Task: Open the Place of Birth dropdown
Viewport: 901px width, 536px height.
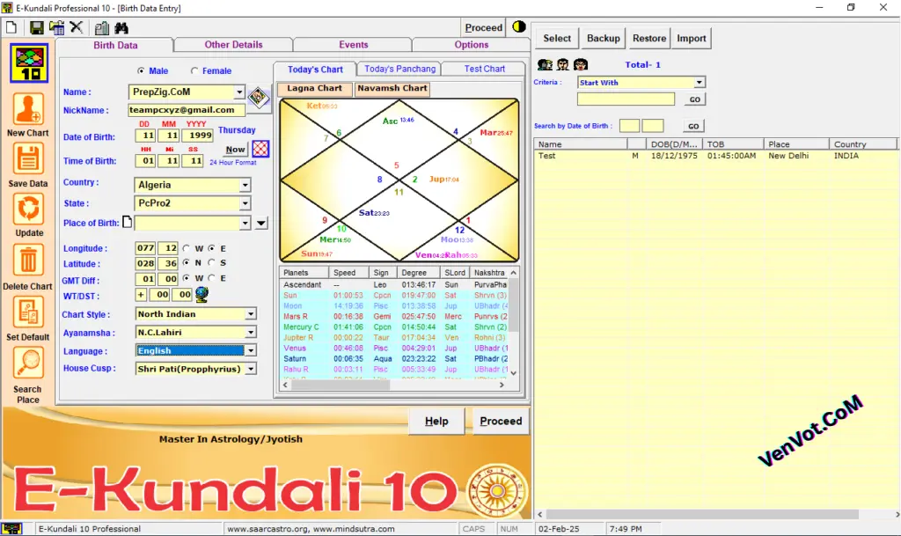Action: [245, 223]
